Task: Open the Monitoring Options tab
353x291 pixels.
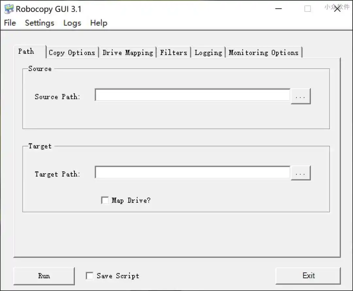Action: click(x=263, y=53)
